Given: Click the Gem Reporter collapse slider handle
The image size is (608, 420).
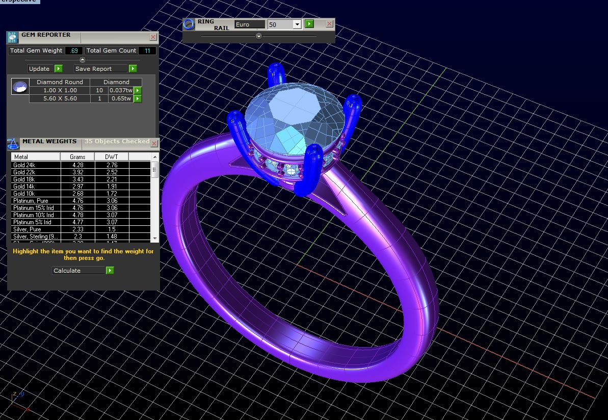Looking at the screenshot, I should tap(82, 60).
